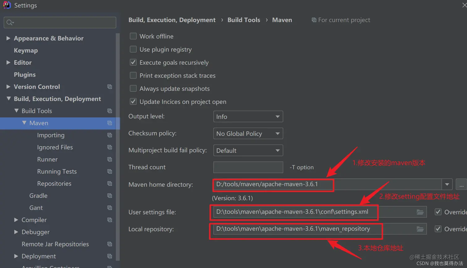Click project-scope icon beside Ignored Files
Image resolution: width=467 pixels, height=268 pixels.
point(110,147)
